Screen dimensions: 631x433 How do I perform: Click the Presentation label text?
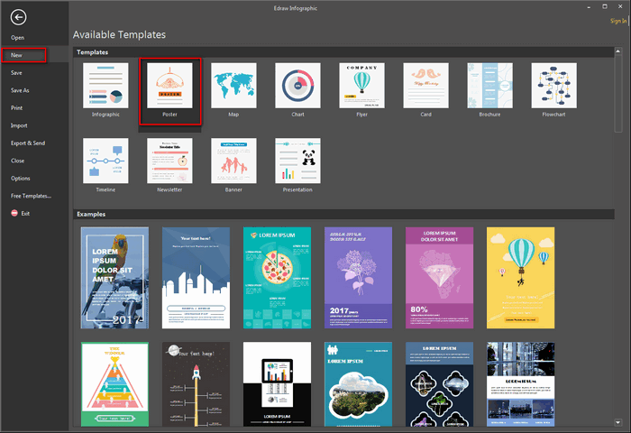297,189
